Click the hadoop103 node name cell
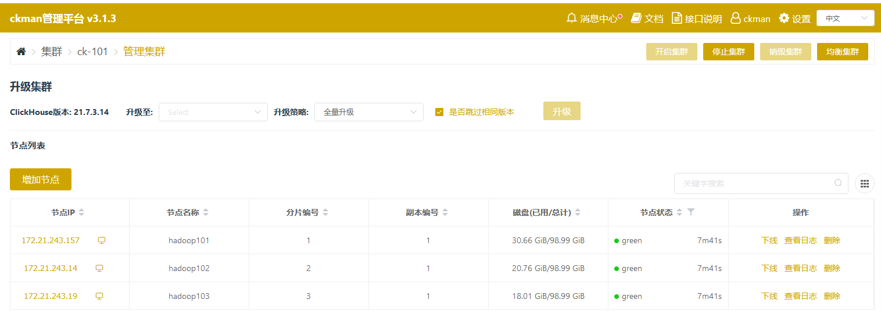 (x=189, y=296)
